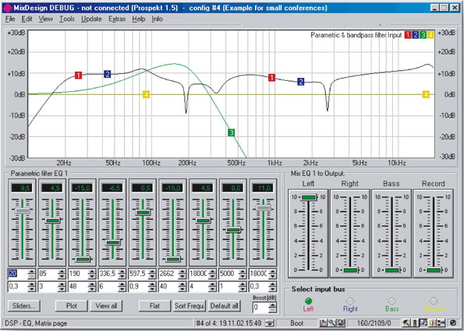The width and height of the screenshot is (464, 331).
Task: Click the graph icon in status bar
Action: (323, 323)
